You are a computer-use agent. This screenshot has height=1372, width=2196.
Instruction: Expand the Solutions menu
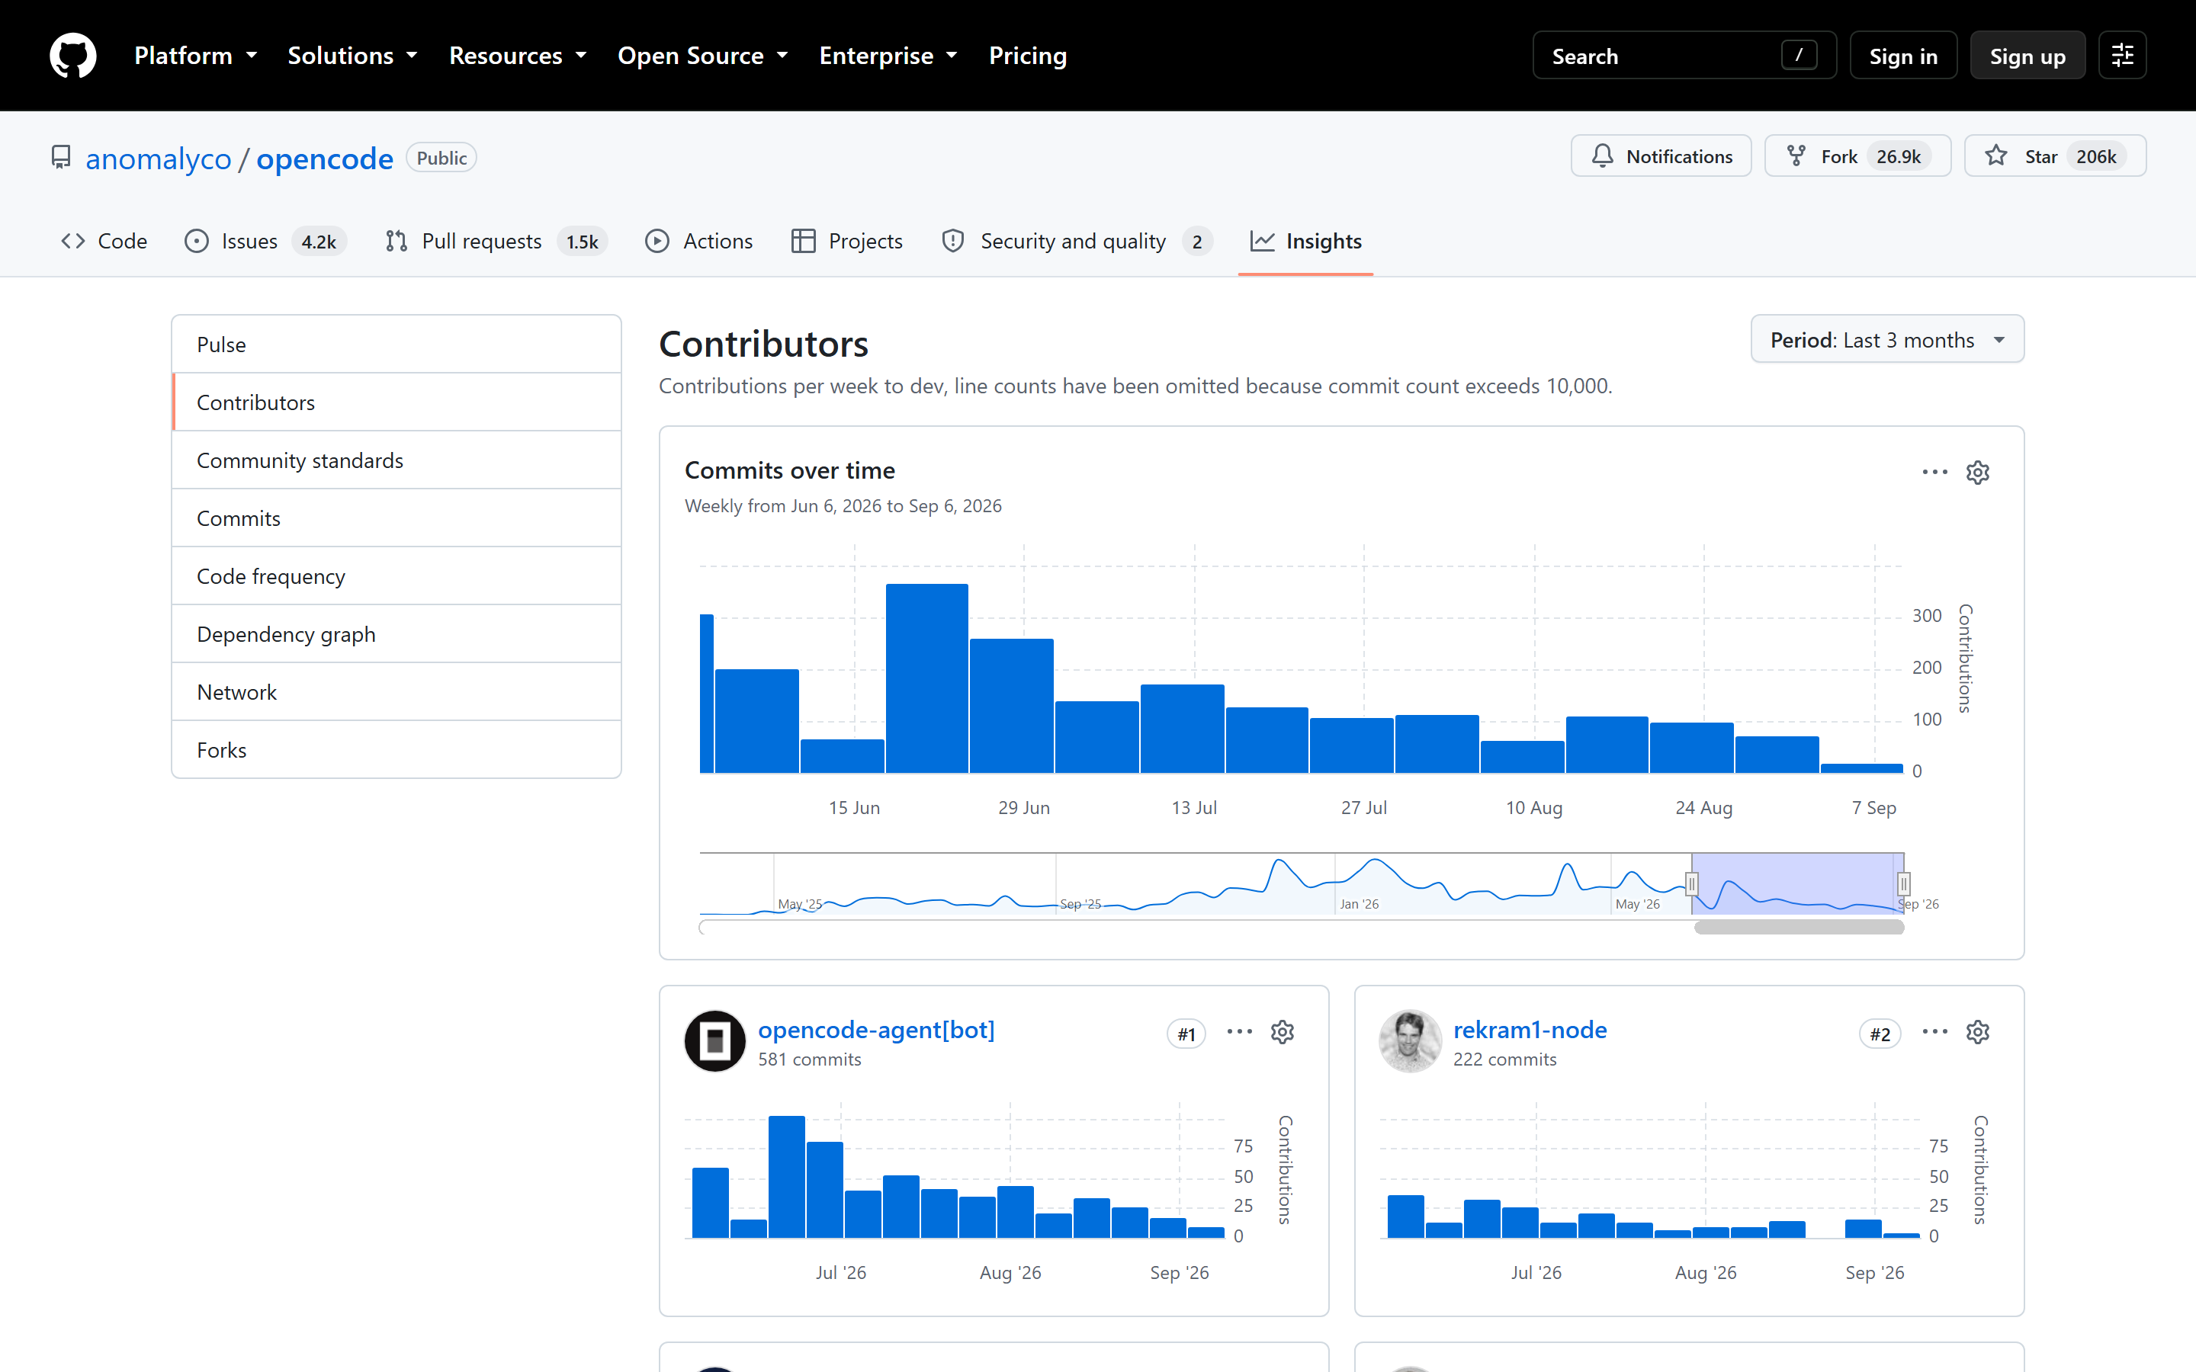pos(353,56)
